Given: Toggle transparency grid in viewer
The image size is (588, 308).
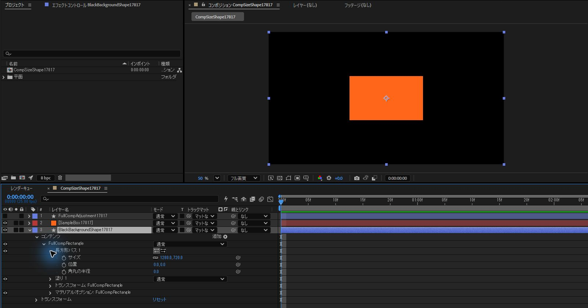Looking at the screenshot, I should pos(280,178).
